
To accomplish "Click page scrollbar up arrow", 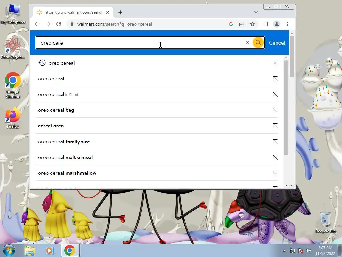I will click(292, 34).
